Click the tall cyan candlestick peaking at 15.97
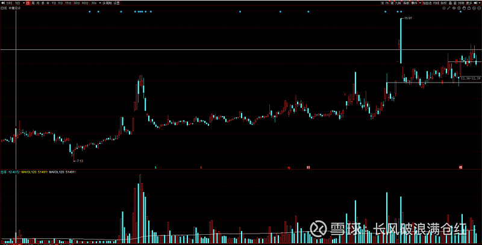 401,40
